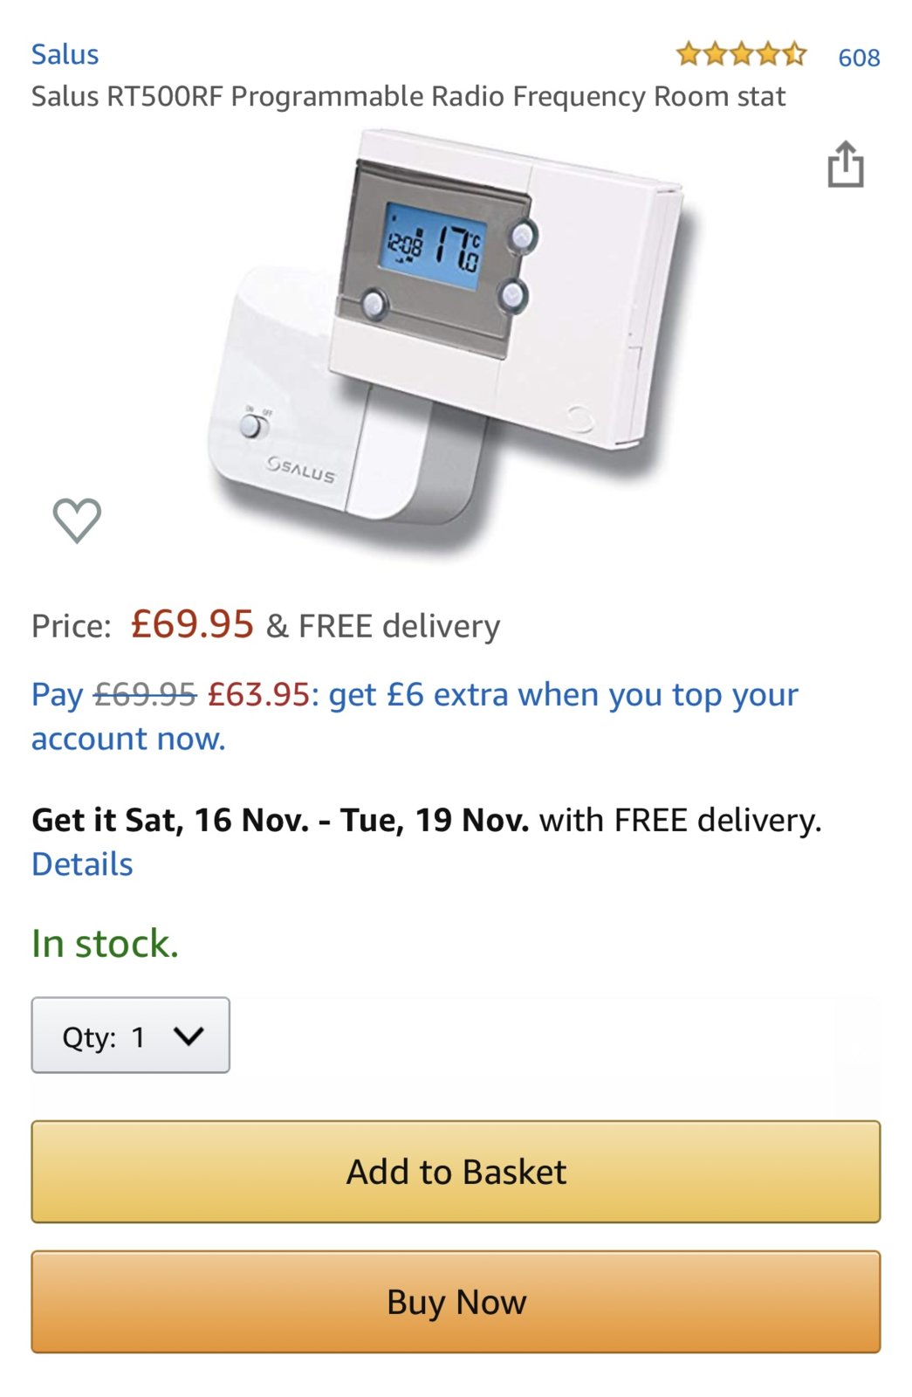Viewport: 912px width, 1397px height.
Task: Tap the share icon beside product image
Action: tap(845, 164)
